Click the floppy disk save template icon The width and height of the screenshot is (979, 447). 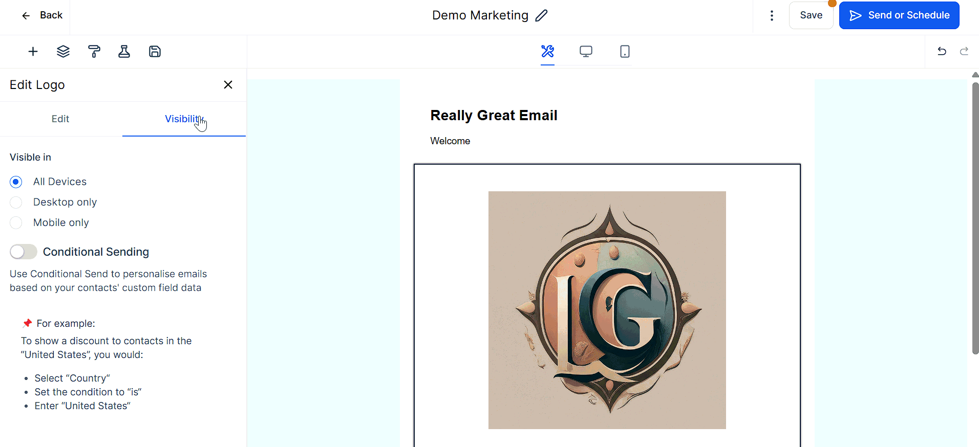pos(155,52)
